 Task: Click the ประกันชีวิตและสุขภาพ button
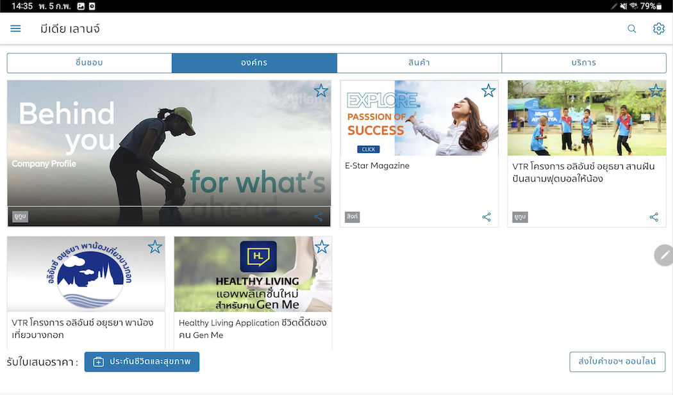(x=142, y=362)
